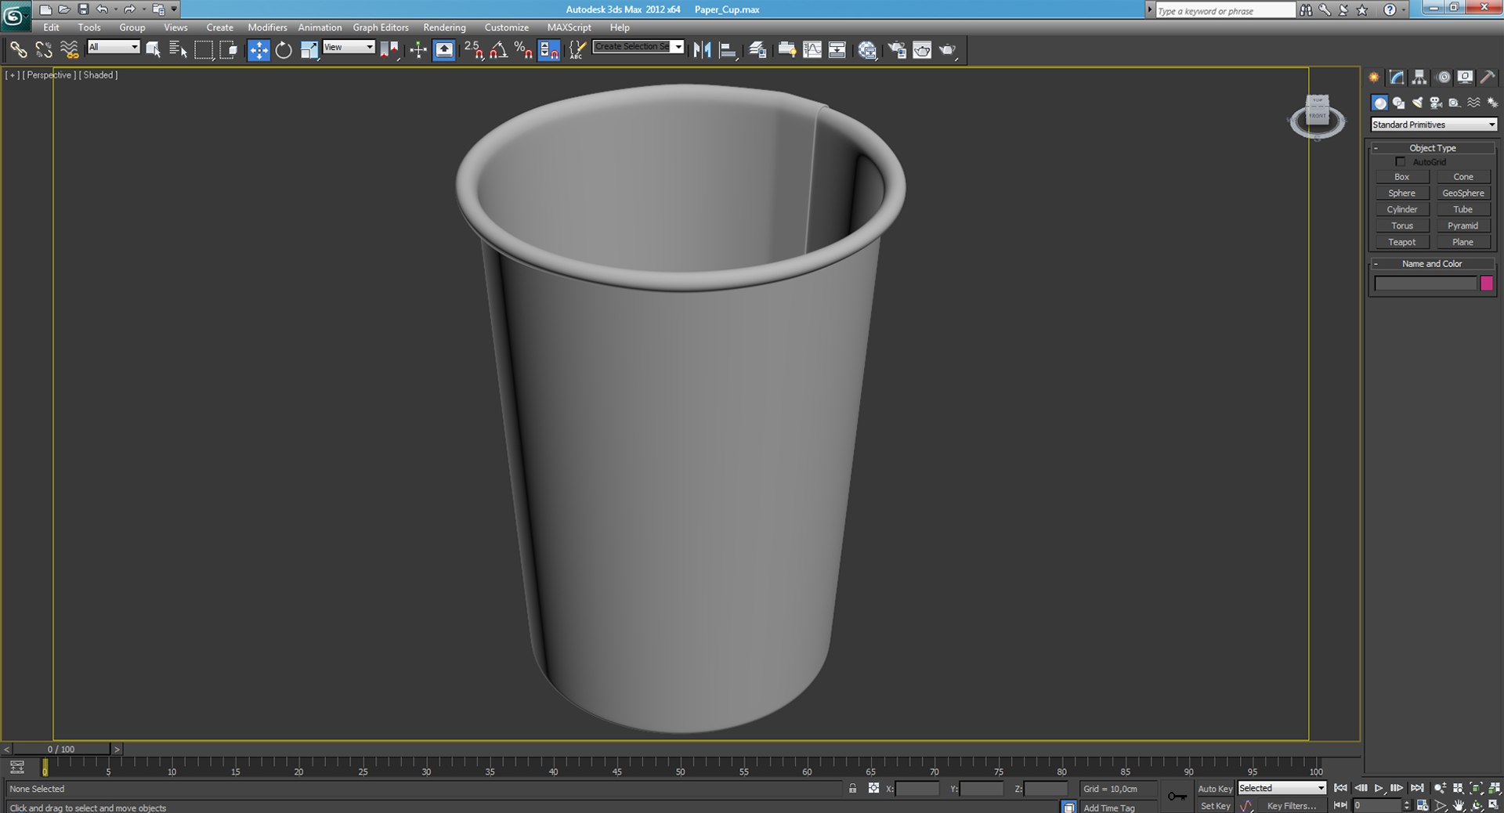Open Standard Primitives category dropdown
Viewport: 1504px width, 813px height.
click(x=1433, y=125)
